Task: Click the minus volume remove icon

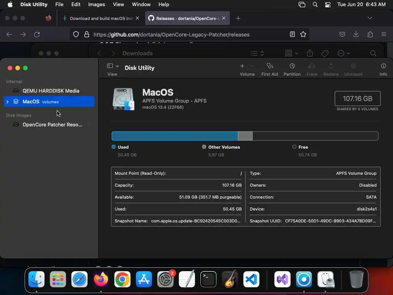Action: pos(252,66)
